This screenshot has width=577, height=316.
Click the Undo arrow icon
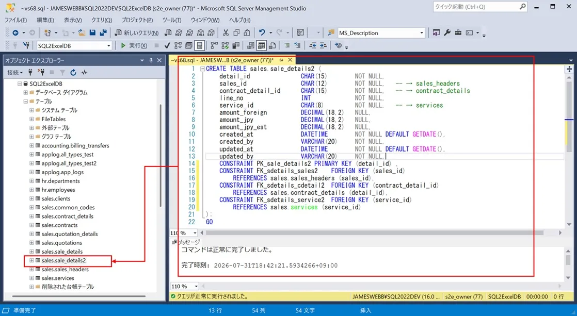pyautogui.click(x=262, y=32)
